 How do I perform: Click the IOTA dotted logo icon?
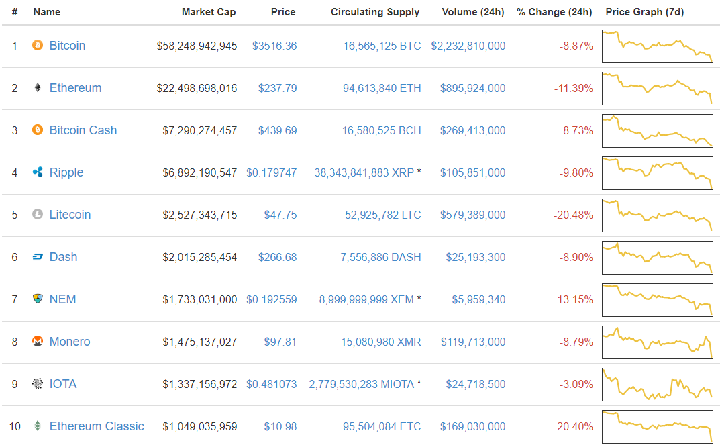click(38, 384)
